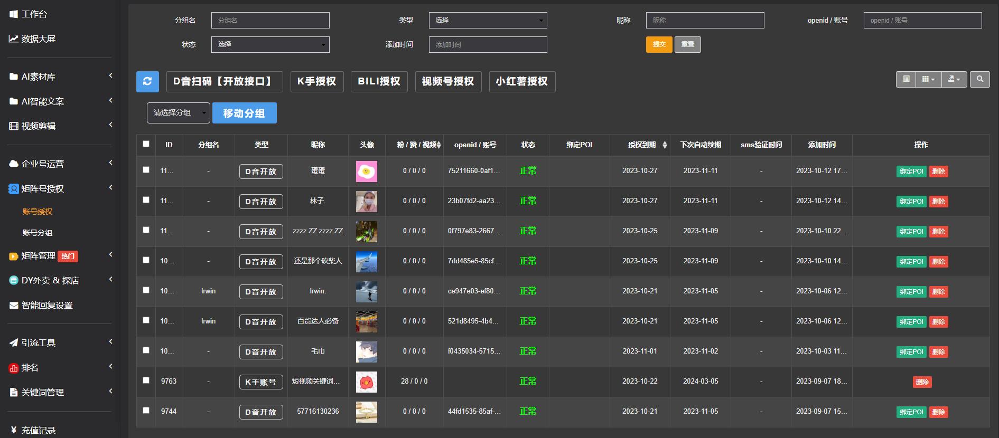This screenshot has width=999, height=438.
Task: Click the search magnifier icon button
Action: pos(980,79)
